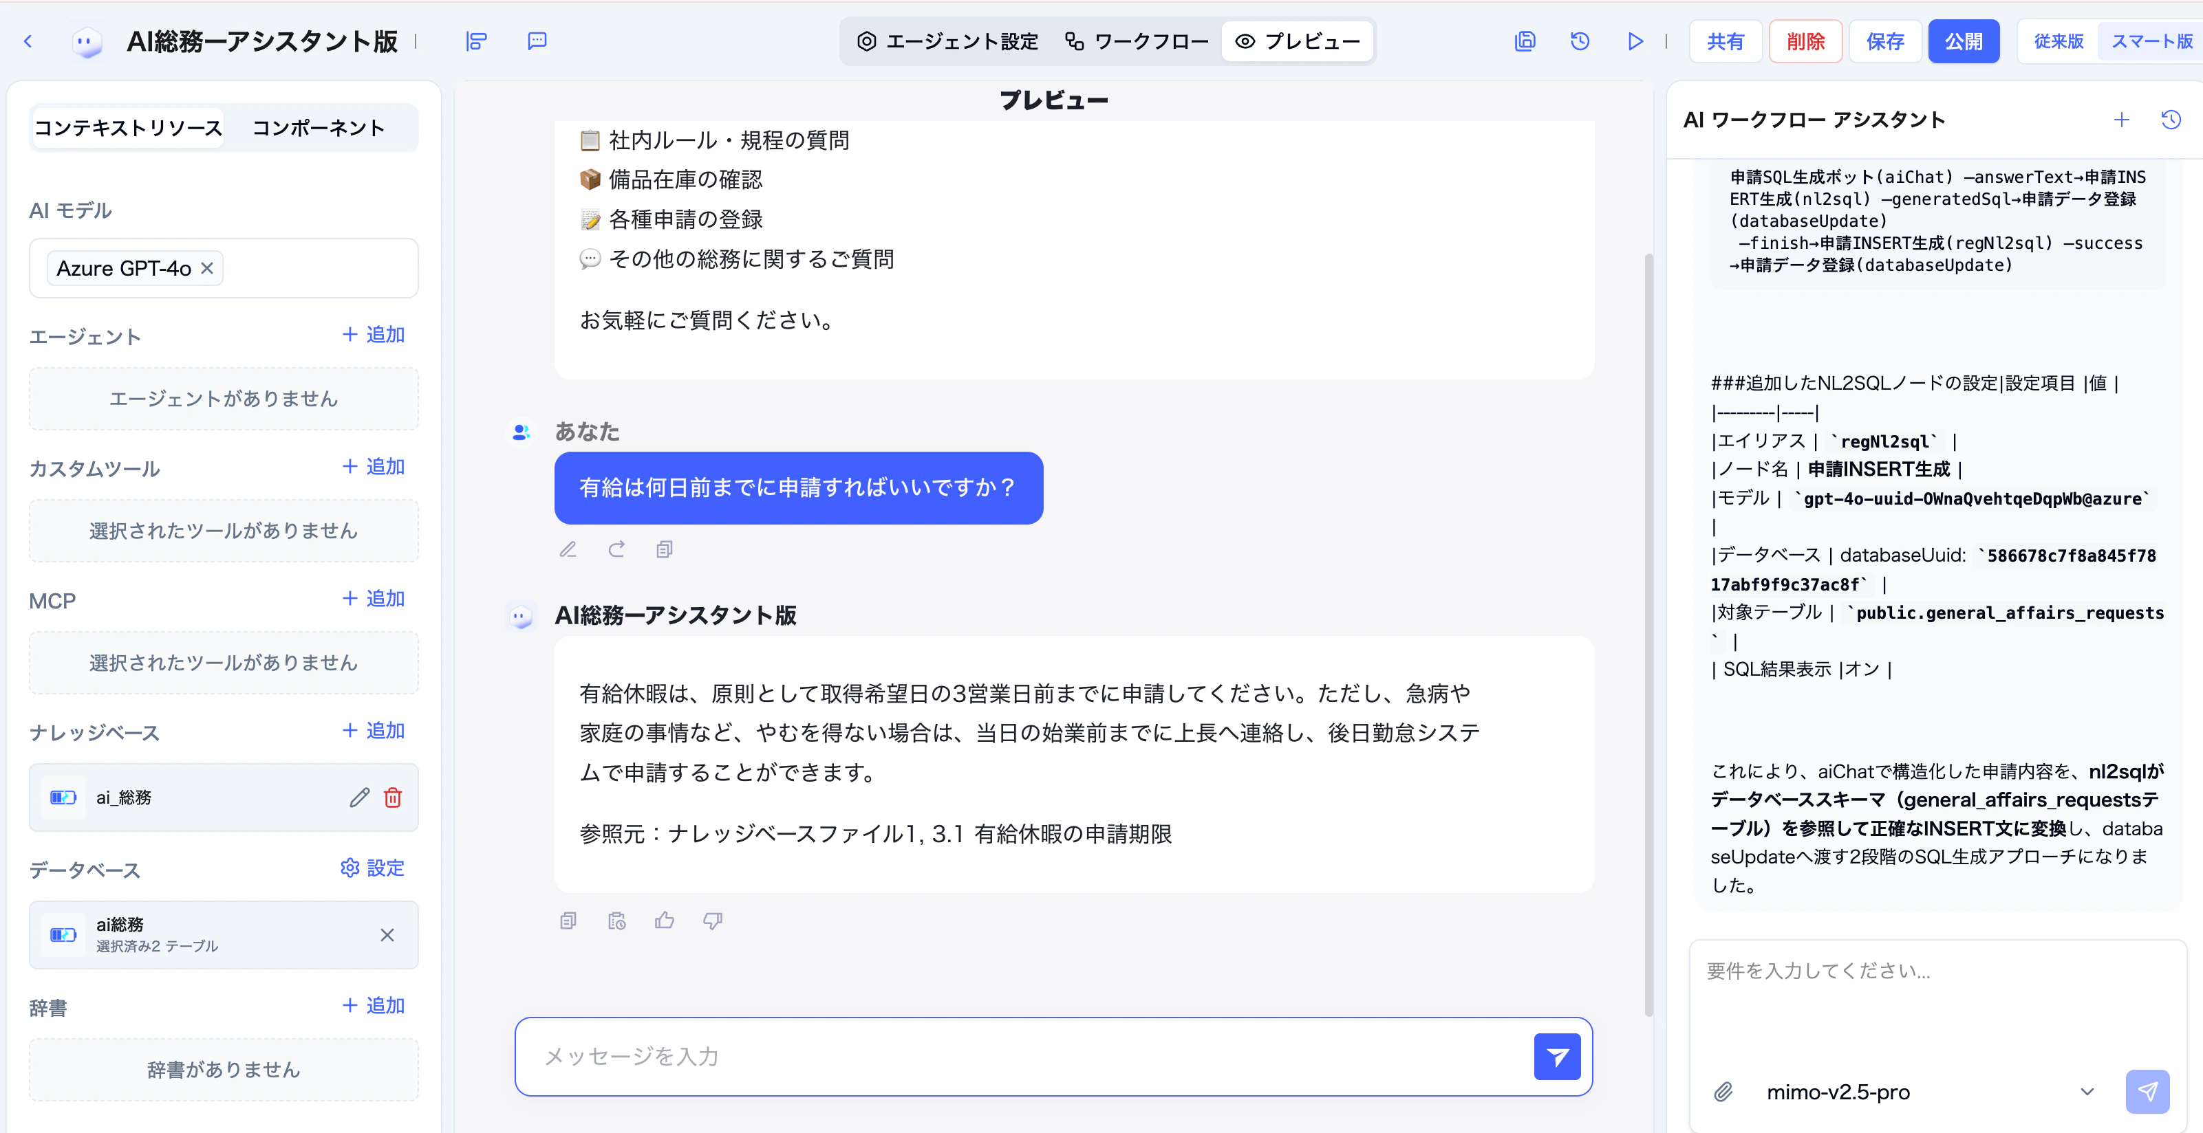Add a knowledge base via ナレッジベース 追加
Image resolution: width=2203 pixels, height=1133 pixels.
click(x=373, y=731)
